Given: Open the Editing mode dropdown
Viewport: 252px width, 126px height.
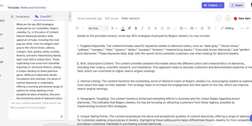Looking at the screenshot, I should pyautogui.click(x=232, y=28).
